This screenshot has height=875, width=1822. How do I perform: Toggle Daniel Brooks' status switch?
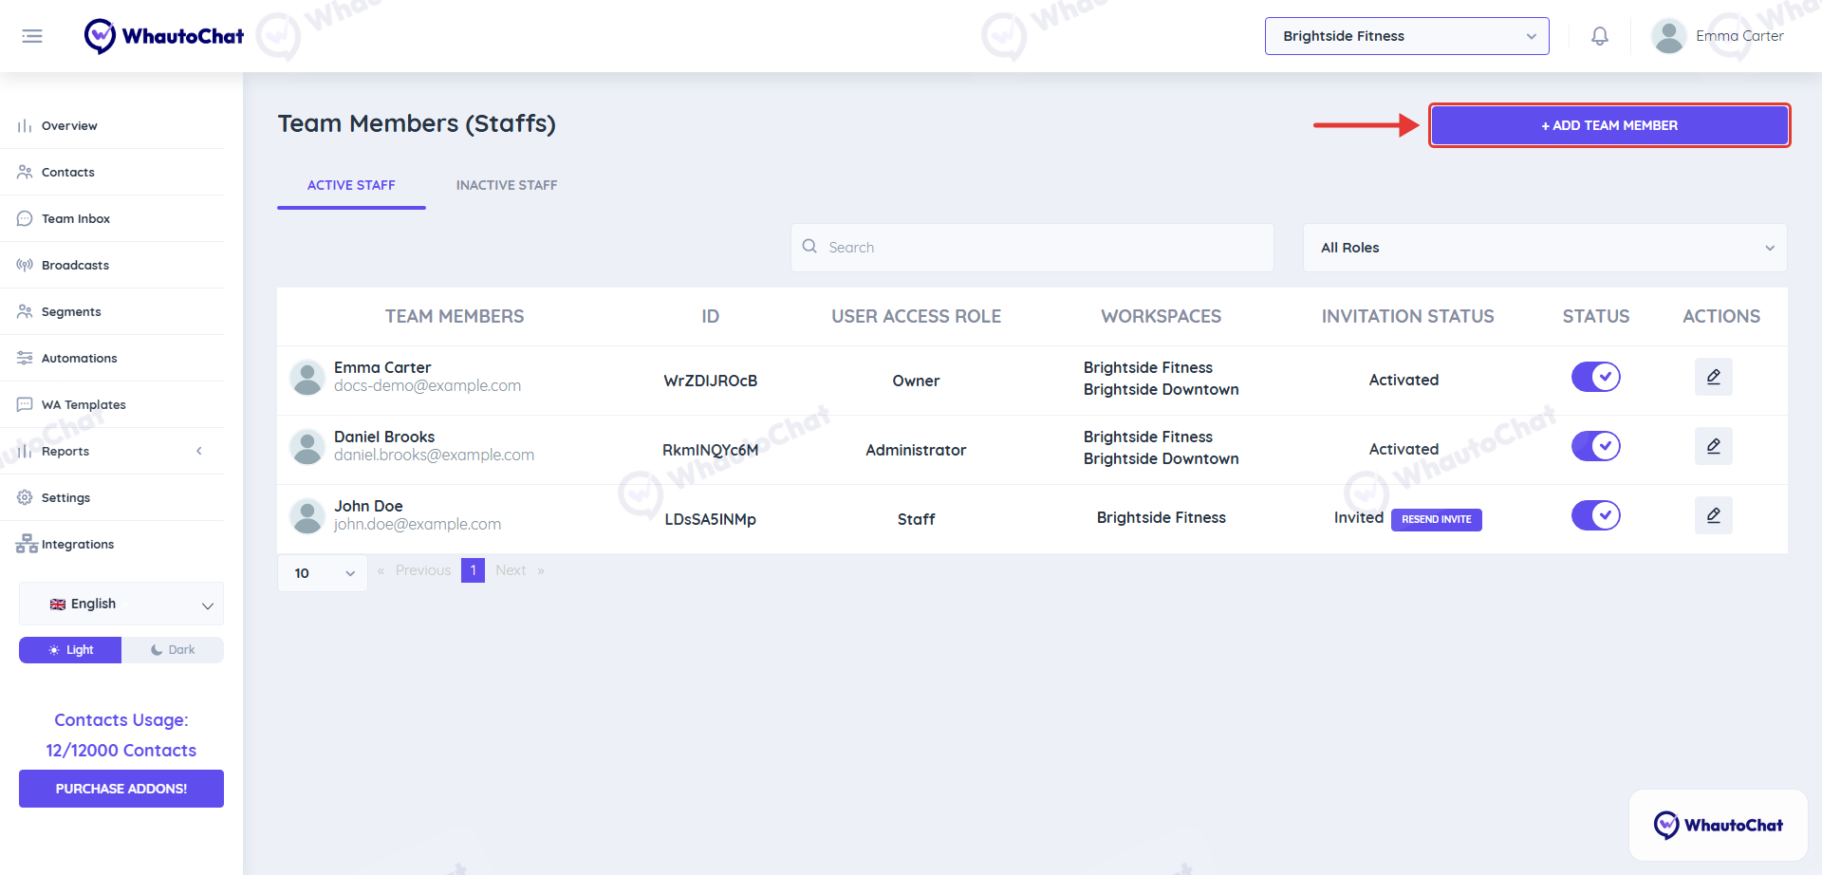coord(1596,446)
